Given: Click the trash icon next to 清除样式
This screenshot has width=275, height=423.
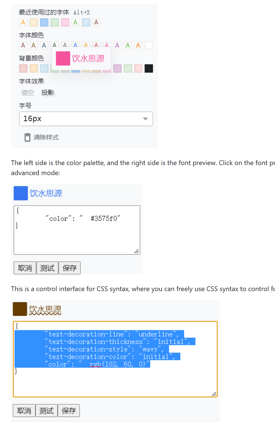Looking at the screenshot, I should click(27, 137).
